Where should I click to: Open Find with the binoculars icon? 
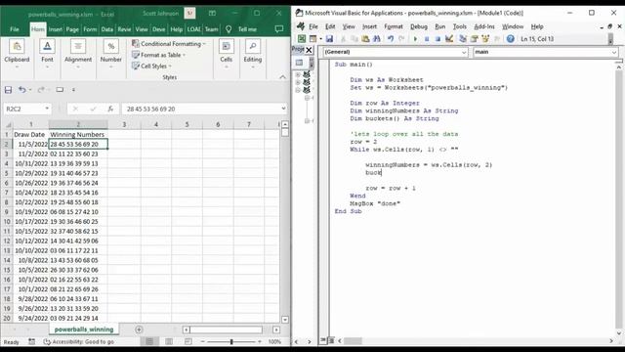[x=376, y=39]
